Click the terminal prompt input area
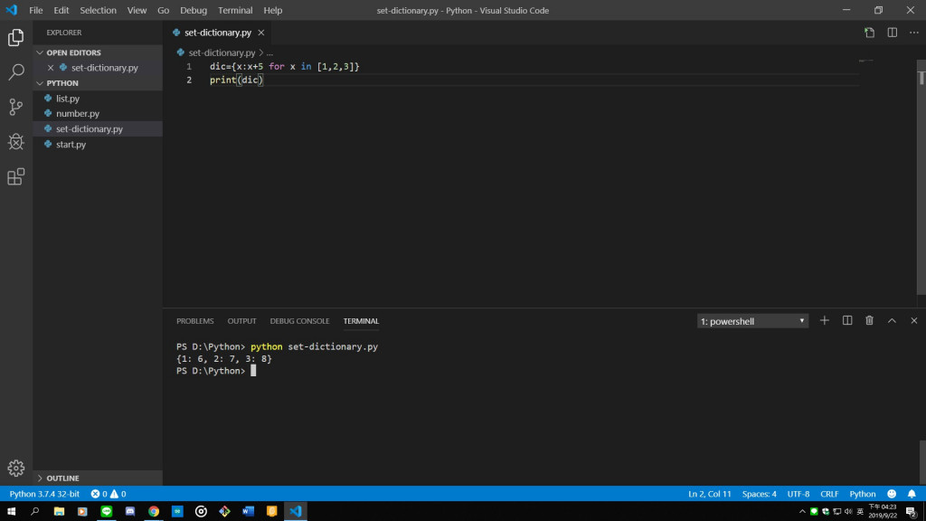The height and width of the screenshot is (521, 926). pos(253,371)
